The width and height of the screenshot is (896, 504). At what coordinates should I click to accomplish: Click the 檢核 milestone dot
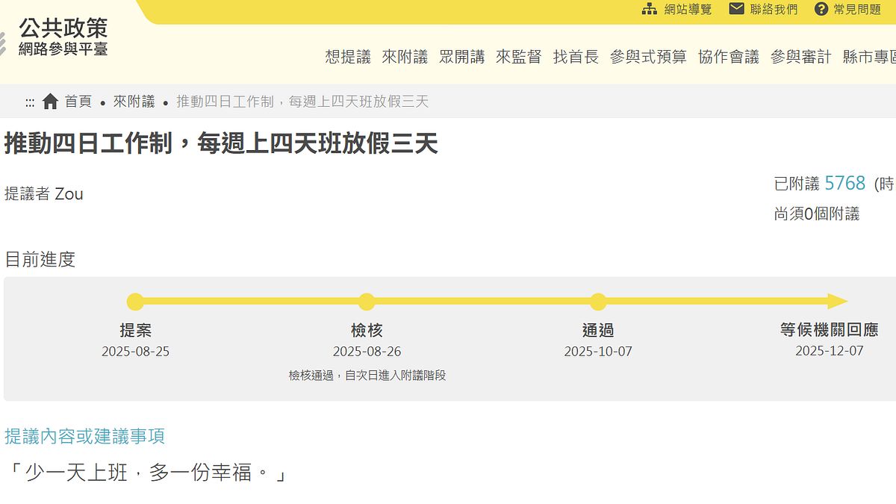point(366,302)
